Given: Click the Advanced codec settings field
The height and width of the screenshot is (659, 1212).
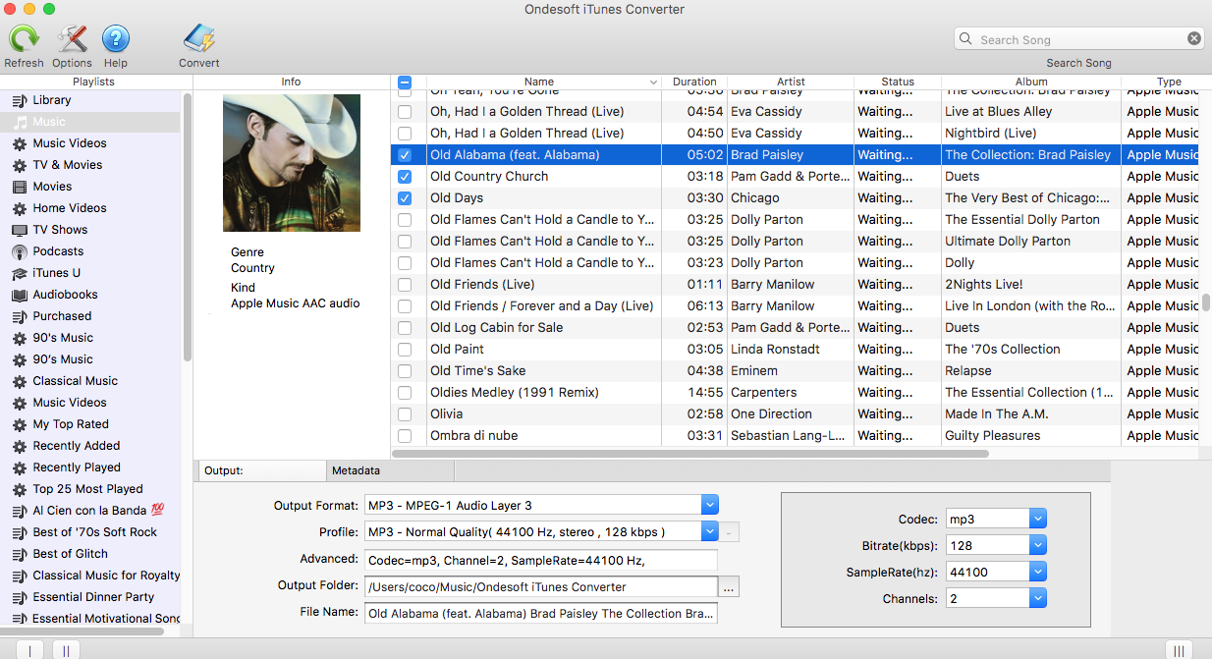Looking at the screenshot, I should click(541, 560).
